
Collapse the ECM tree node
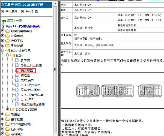pos(7,55)
